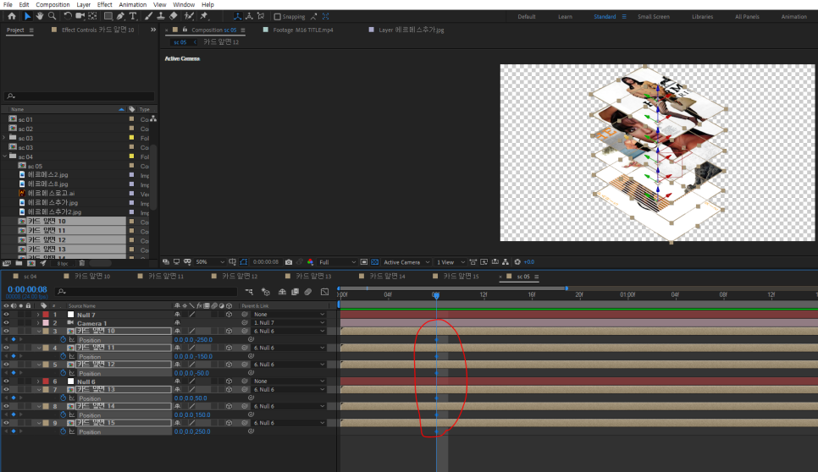Open the Effect menu
The image size is (818, 472).
(x=104, y=4)
